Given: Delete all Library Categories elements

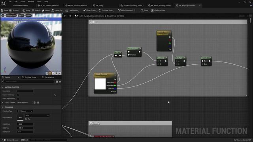Looking at the screenshot, I should click(38, 103).
